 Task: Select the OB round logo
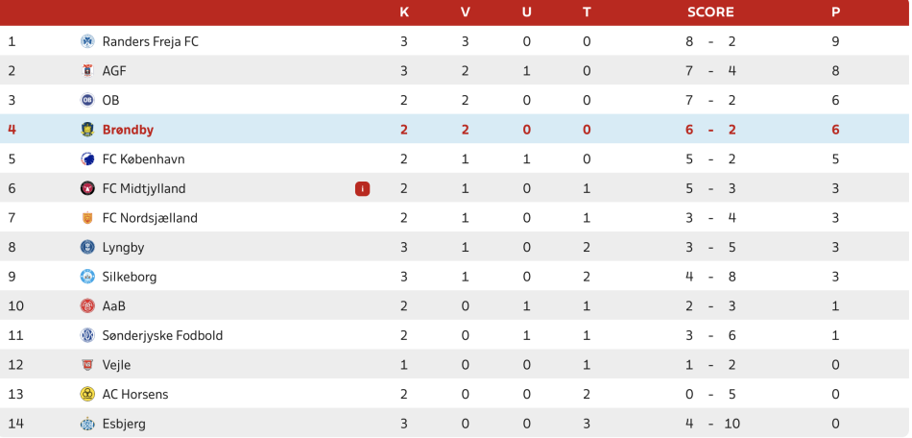87,100
